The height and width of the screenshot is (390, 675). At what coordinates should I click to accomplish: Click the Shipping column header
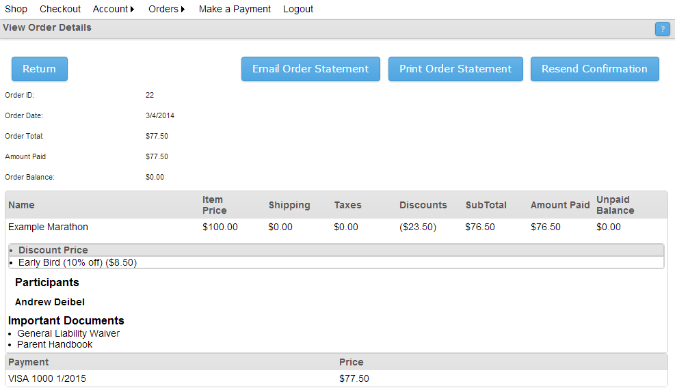click(x=289, y=205)
